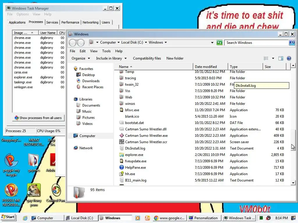298x223 pixels.
Task: Open the Network node in navigation pane
Action: (x=86, y=148)
